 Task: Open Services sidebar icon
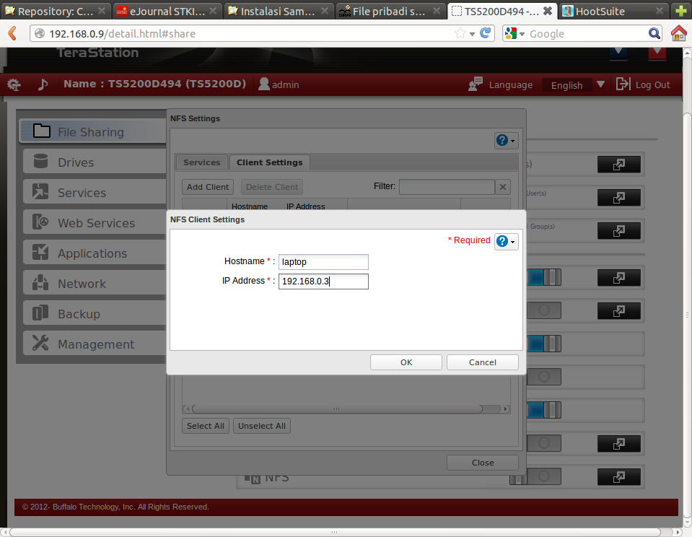40,192
